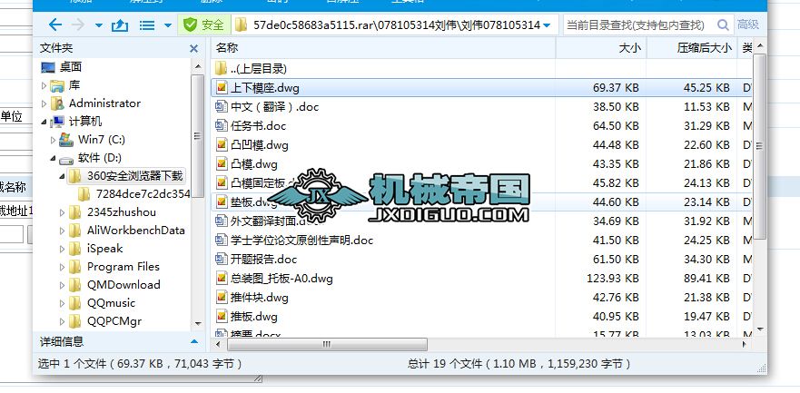
Task: Go up one directory level icon
Action: pos(119,25)
